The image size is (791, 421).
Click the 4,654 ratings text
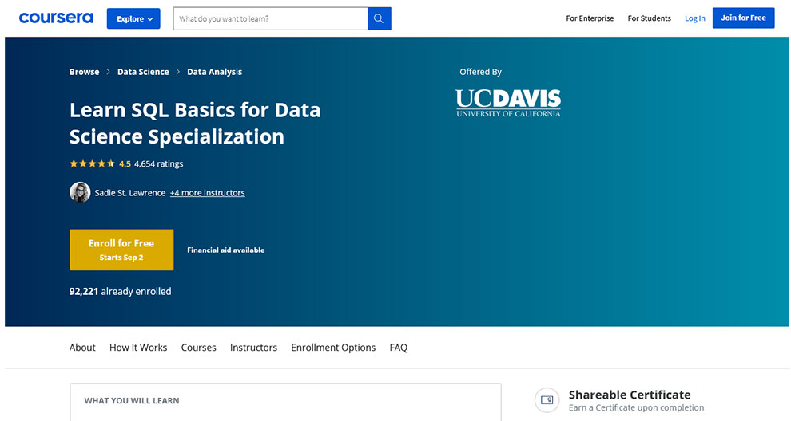pyautogui.click(x=158, y=163)
